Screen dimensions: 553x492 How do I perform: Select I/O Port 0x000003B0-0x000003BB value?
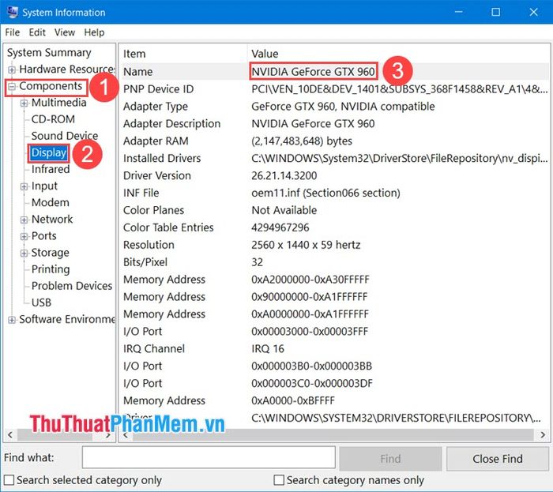click(311, 366)
